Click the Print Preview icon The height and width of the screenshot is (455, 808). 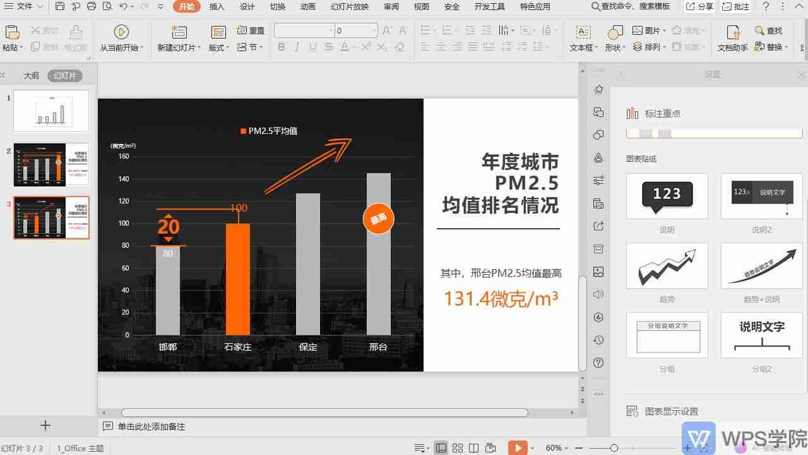point(107,6)
